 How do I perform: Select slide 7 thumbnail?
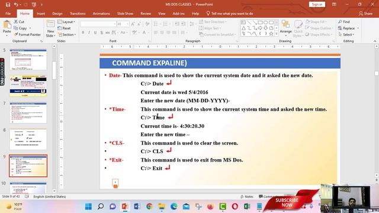28,113
